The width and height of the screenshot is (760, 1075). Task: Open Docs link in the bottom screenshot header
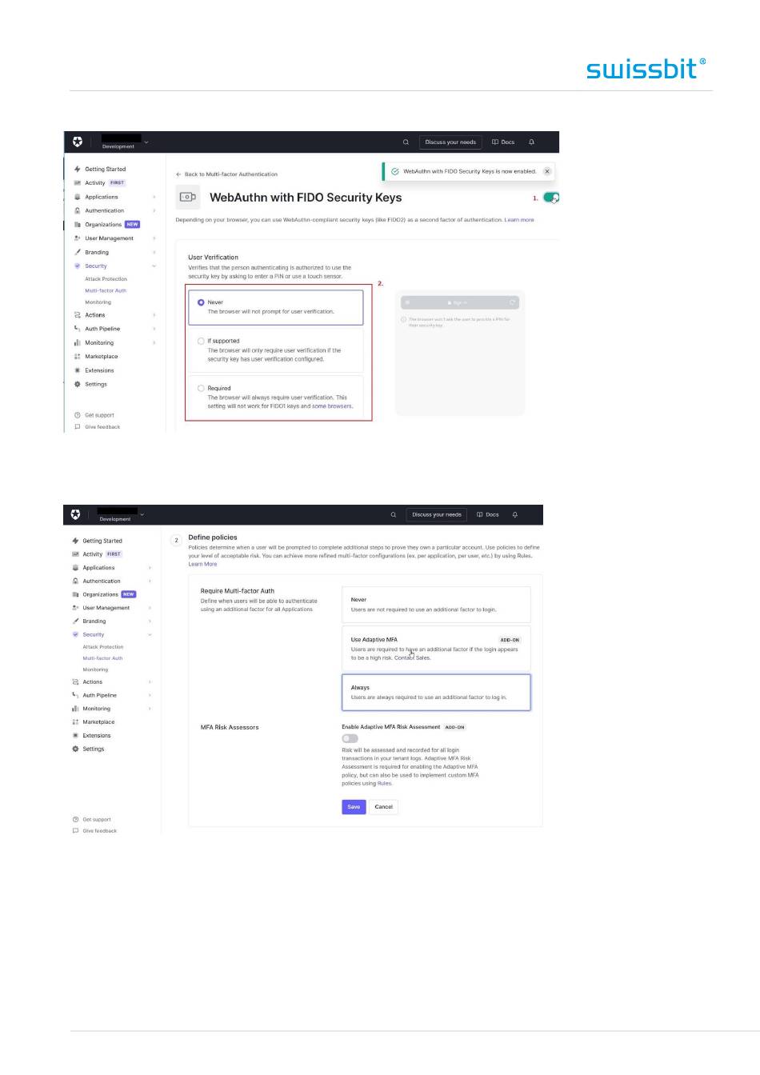(x=488, y=515)
